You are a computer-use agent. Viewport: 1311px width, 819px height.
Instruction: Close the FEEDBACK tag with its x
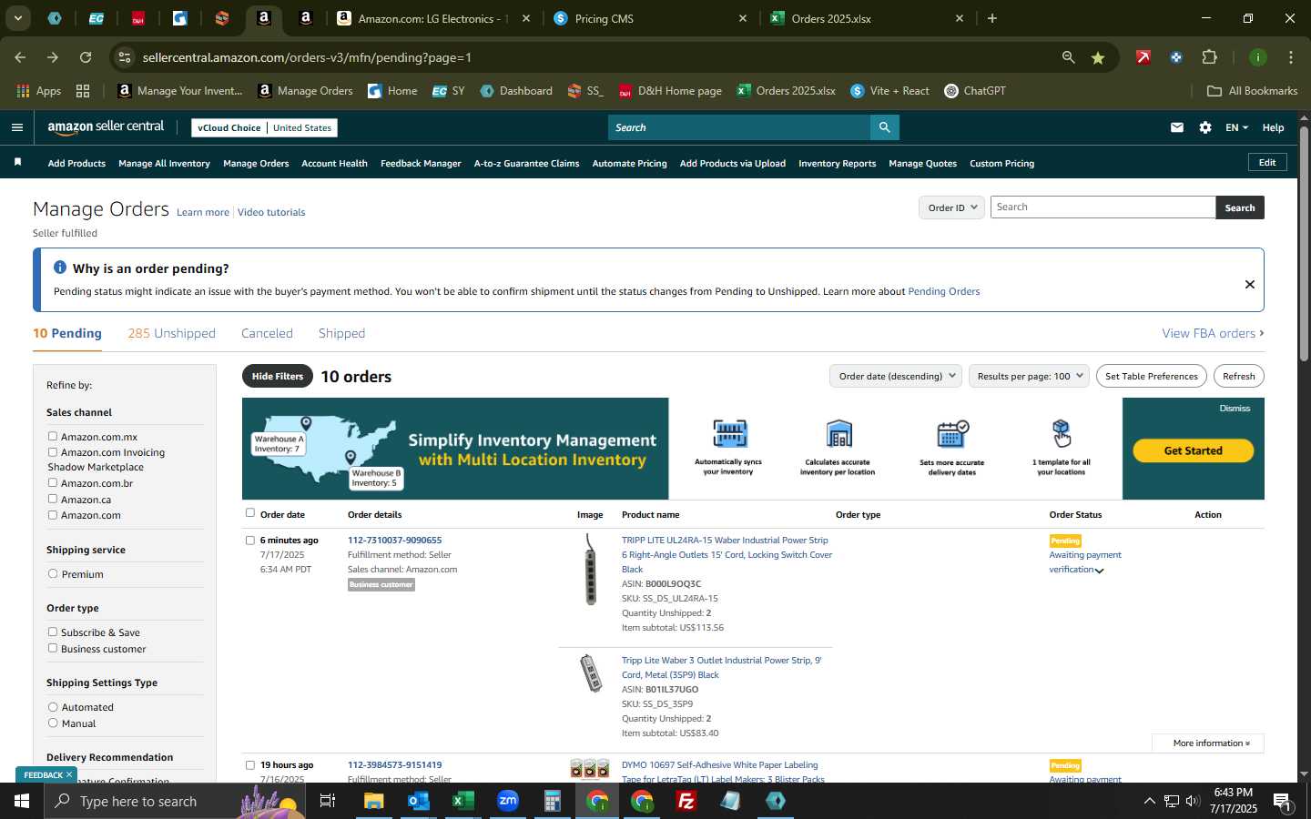(x=68, y=774)
